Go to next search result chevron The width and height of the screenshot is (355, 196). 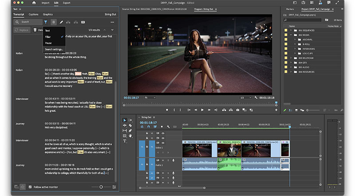(x=112, y=30)
